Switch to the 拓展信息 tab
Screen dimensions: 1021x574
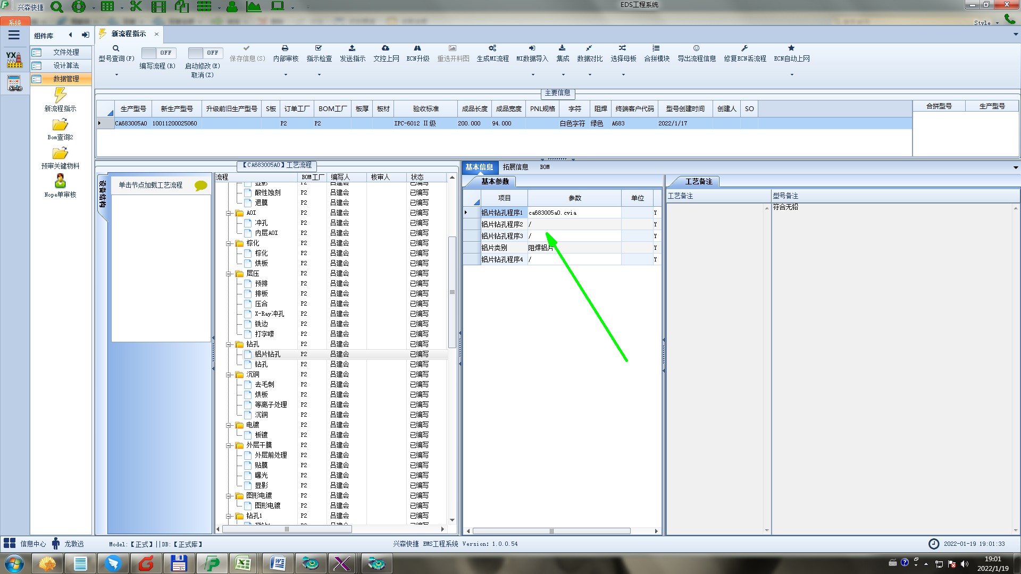coord(515,167)
